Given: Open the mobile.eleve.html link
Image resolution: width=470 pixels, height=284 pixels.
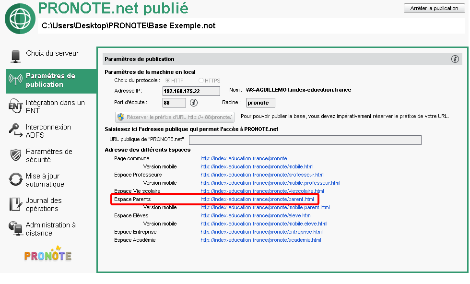Looking at the screenshot, I should [264, 224].
